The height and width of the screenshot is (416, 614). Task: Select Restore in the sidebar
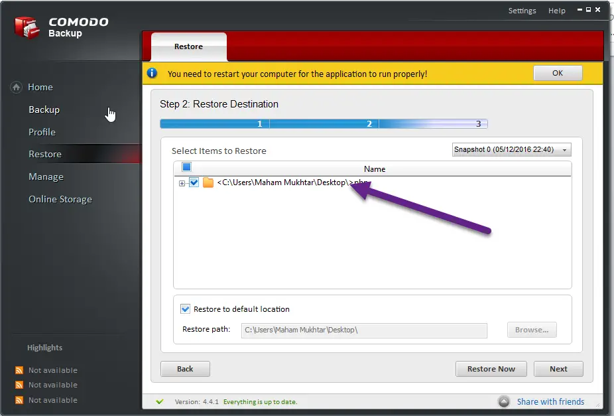coord(45,154)
